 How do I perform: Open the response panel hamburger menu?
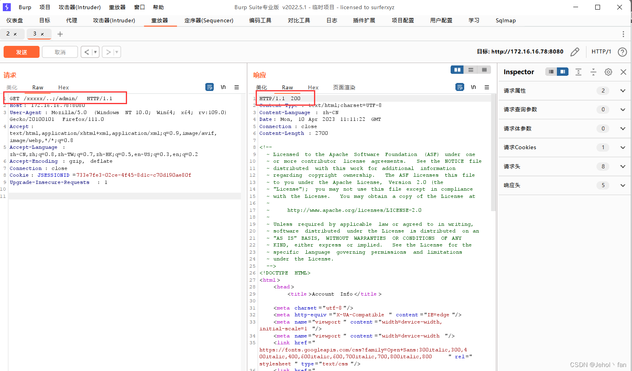click(x=487, y=87)
